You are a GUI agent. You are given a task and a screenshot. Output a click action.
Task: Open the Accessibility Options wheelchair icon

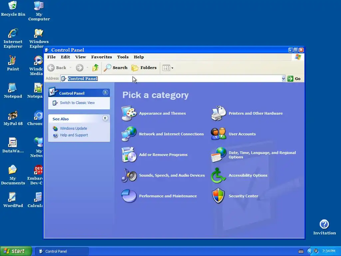point(219,175)
